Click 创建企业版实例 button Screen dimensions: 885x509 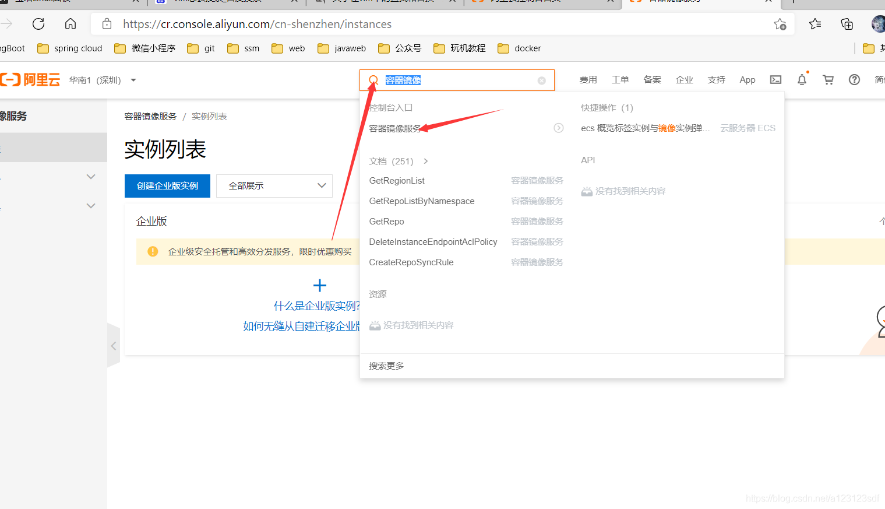pos(167,186)
